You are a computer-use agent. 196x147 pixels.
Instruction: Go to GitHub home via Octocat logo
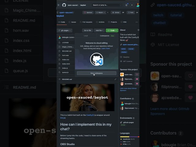click(64, 5)
